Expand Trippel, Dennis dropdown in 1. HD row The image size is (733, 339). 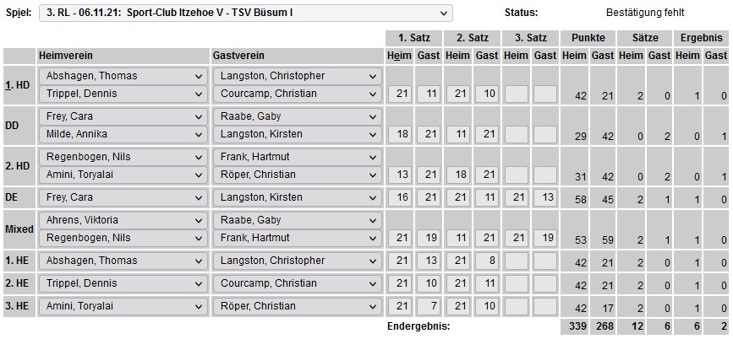coord(123,94)
